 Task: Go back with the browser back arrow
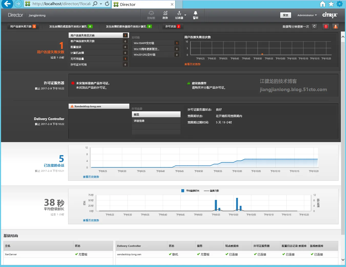7,4
